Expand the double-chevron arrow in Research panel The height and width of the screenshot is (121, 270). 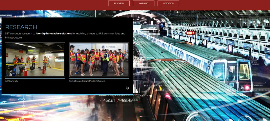pos(127,88)
